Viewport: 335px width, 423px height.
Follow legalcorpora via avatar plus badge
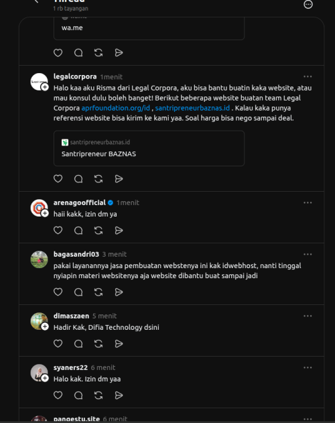coord(45,87)
